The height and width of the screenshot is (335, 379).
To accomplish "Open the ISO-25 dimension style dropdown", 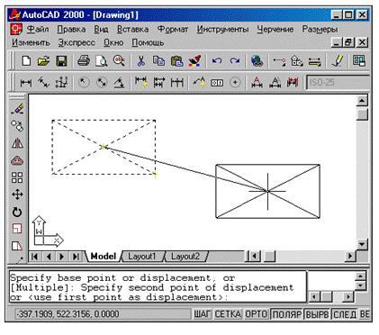I will (338, 82).
